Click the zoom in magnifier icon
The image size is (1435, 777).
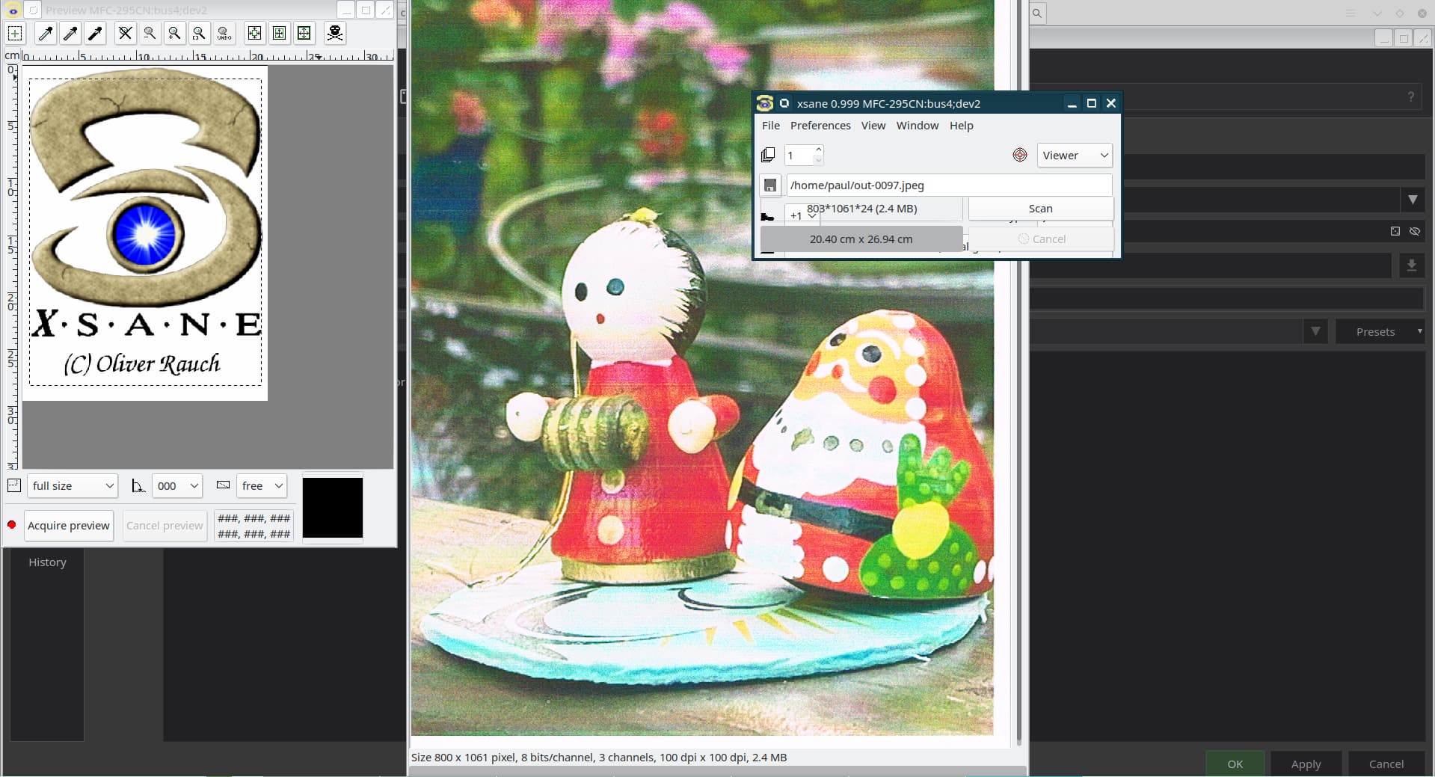(x=174, y=33)
